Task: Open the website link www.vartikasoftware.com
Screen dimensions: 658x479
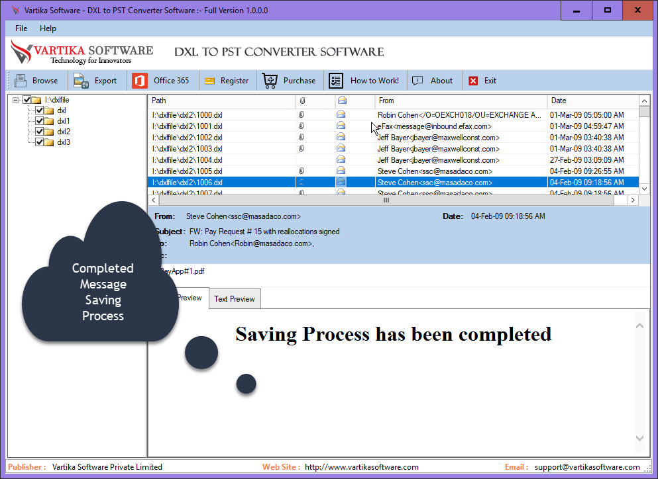Action: point(362,467)
